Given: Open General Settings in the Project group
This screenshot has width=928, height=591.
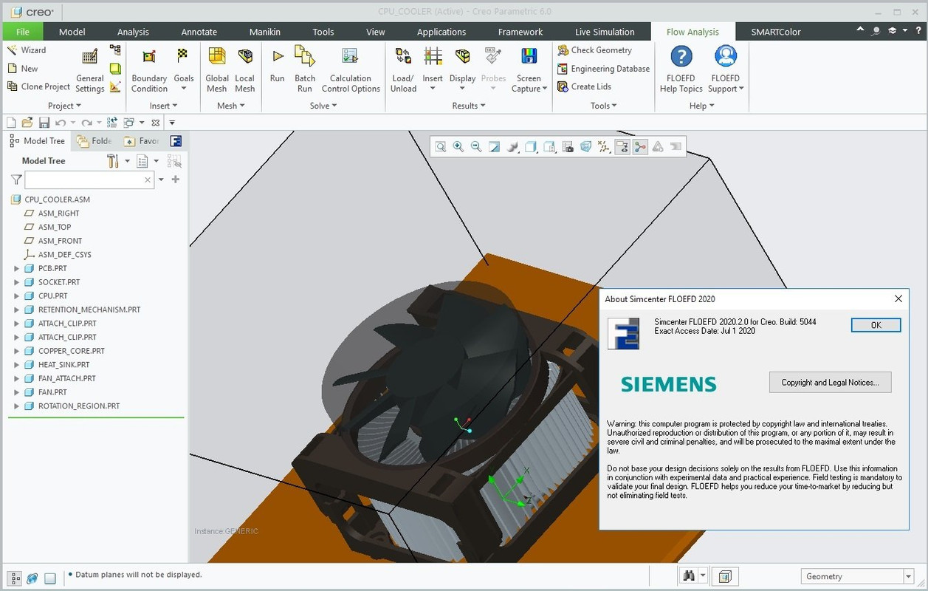Looking at the screenshot, I should tap(90, 71).
